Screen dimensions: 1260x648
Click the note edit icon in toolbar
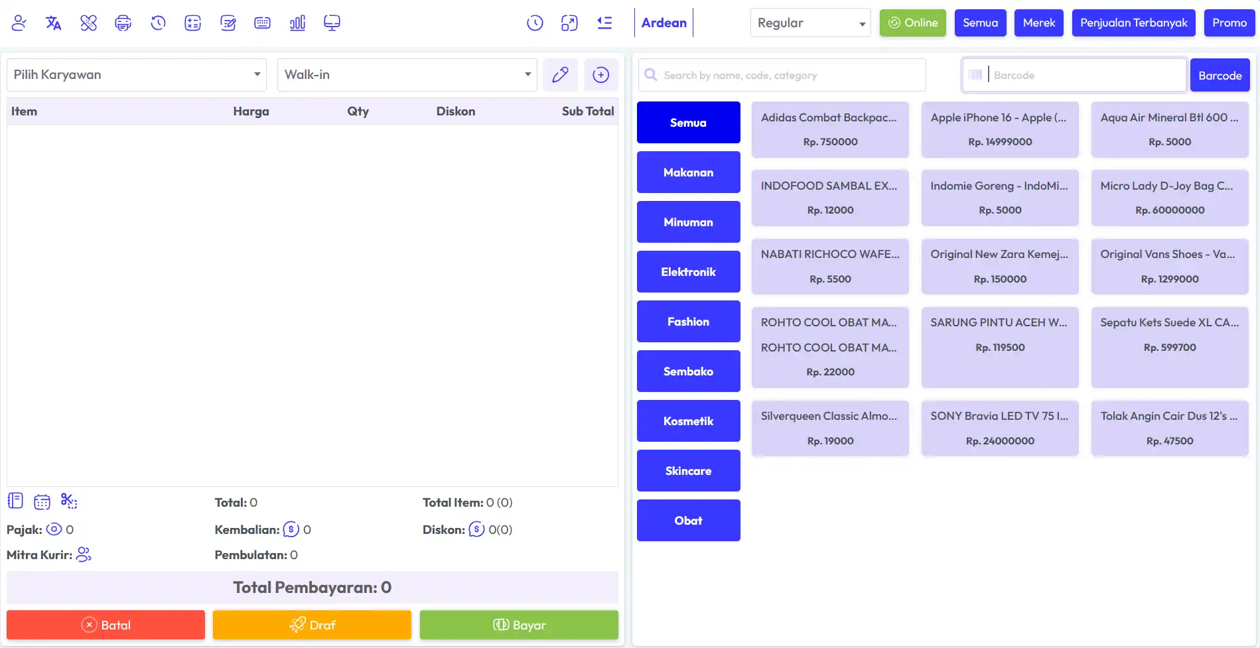[x=228, y=23]
